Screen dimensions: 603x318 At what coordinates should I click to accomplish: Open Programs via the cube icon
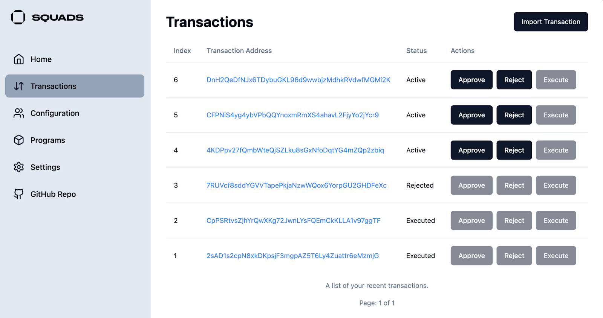click(x=18, y=140)
